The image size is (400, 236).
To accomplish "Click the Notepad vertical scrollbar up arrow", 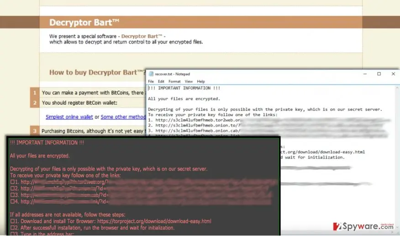I will point(397,88).
